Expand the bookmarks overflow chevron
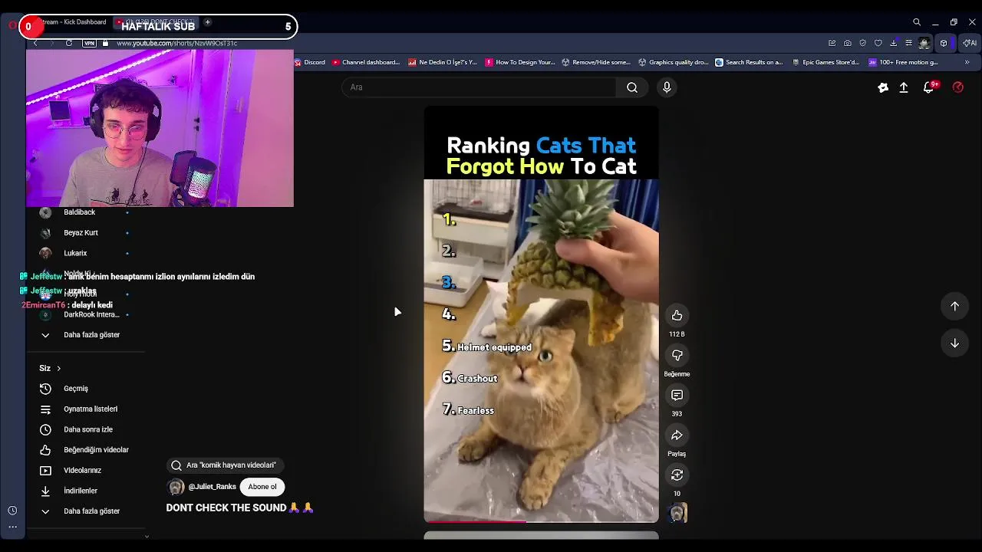Image resolution: width=982 pixels, height=552 pixels. pos(967,62)
